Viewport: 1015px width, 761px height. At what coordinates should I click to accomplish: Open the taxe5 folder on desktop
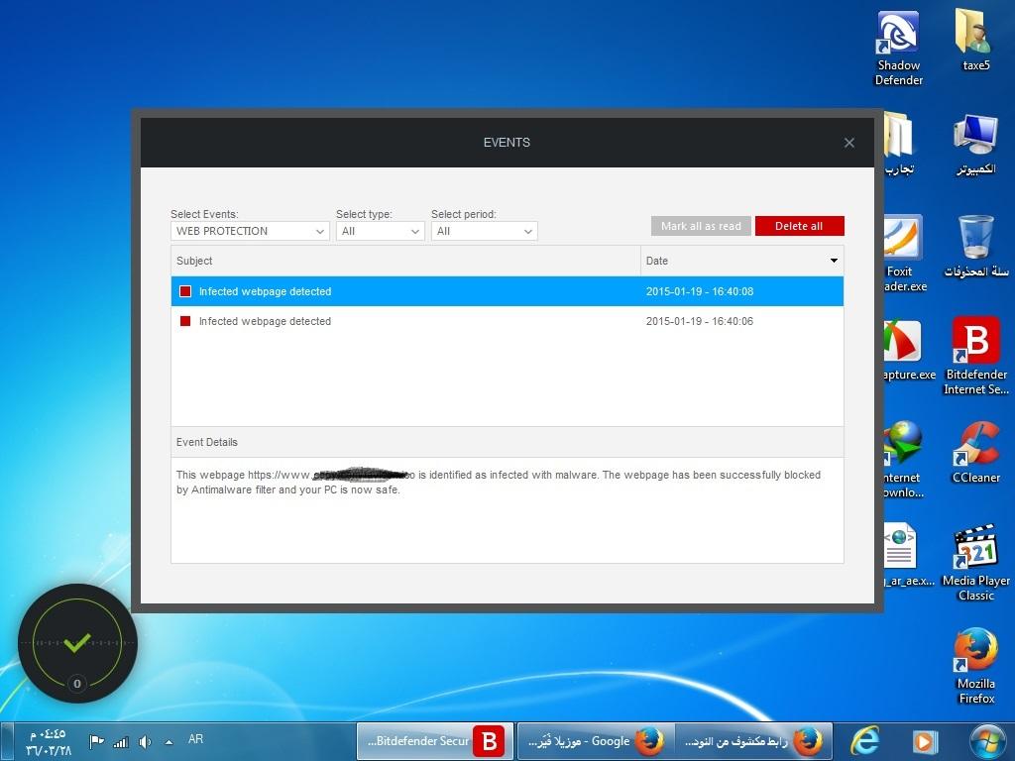[975, 40]
